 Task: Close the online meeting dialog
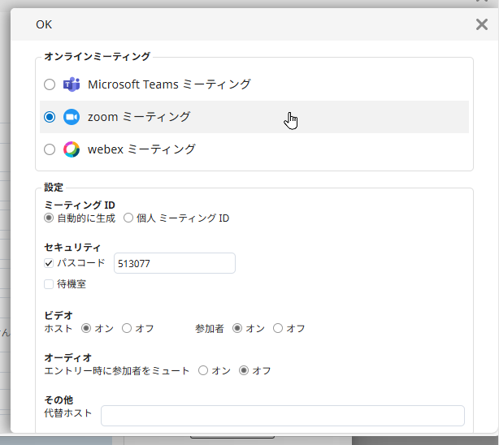click(481, 24)
